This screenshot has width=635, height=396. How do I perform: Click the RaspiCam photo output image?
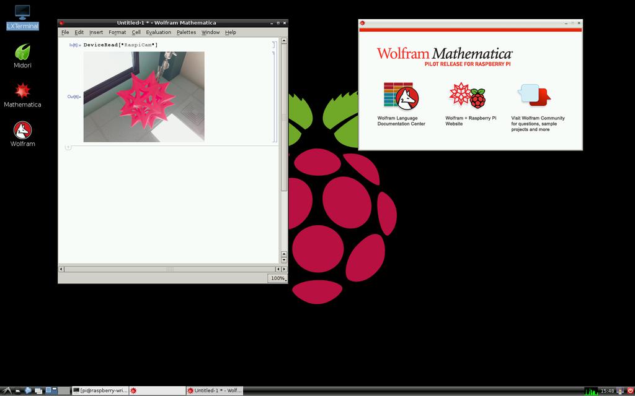(144, 97)
